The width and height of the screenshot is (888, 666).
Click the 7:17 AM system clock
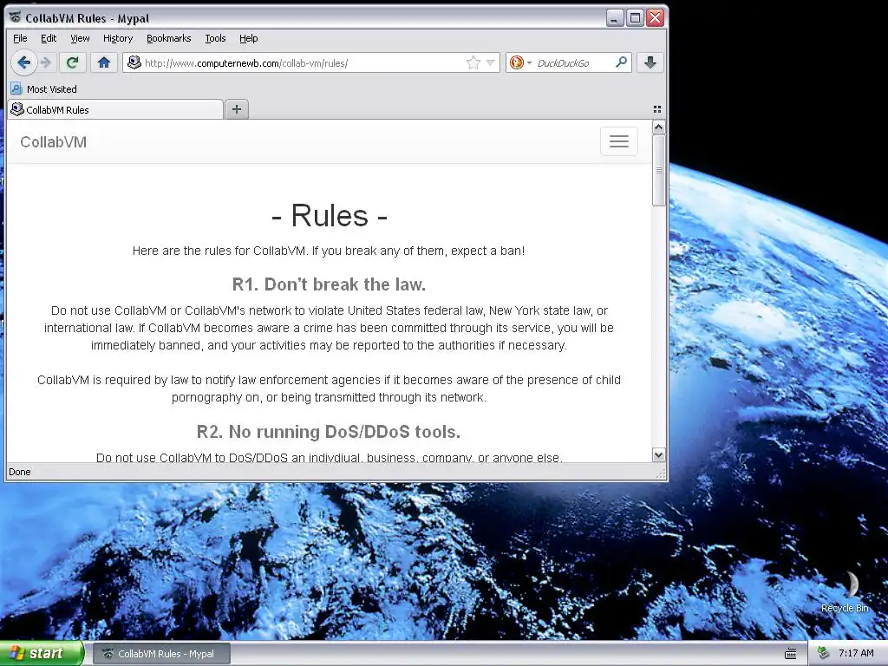tap(856, 654)
